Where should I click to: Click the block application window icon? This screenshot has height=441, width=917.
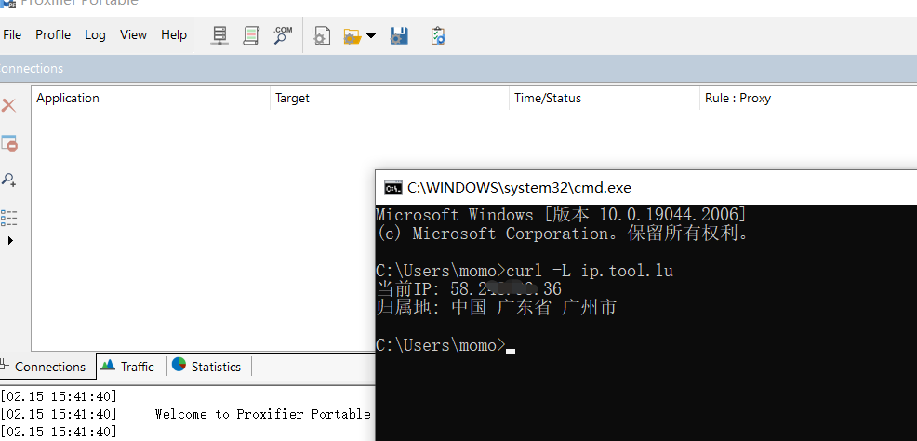(x=9, y=143)
